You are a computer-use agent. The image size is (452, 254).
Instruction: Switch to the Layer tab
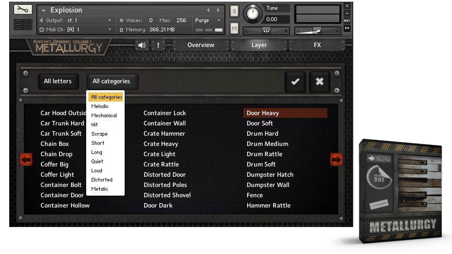click(x=259, y=45)
